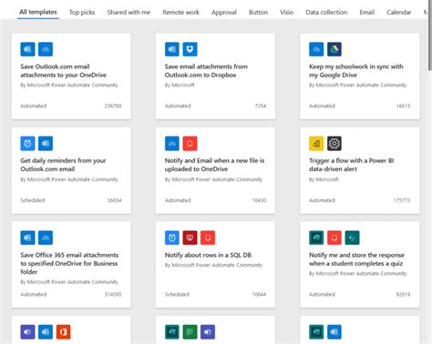The height and width of the screenshot is (344, 432).
Task: Select the Calendar tab
Action: (399, 13)
